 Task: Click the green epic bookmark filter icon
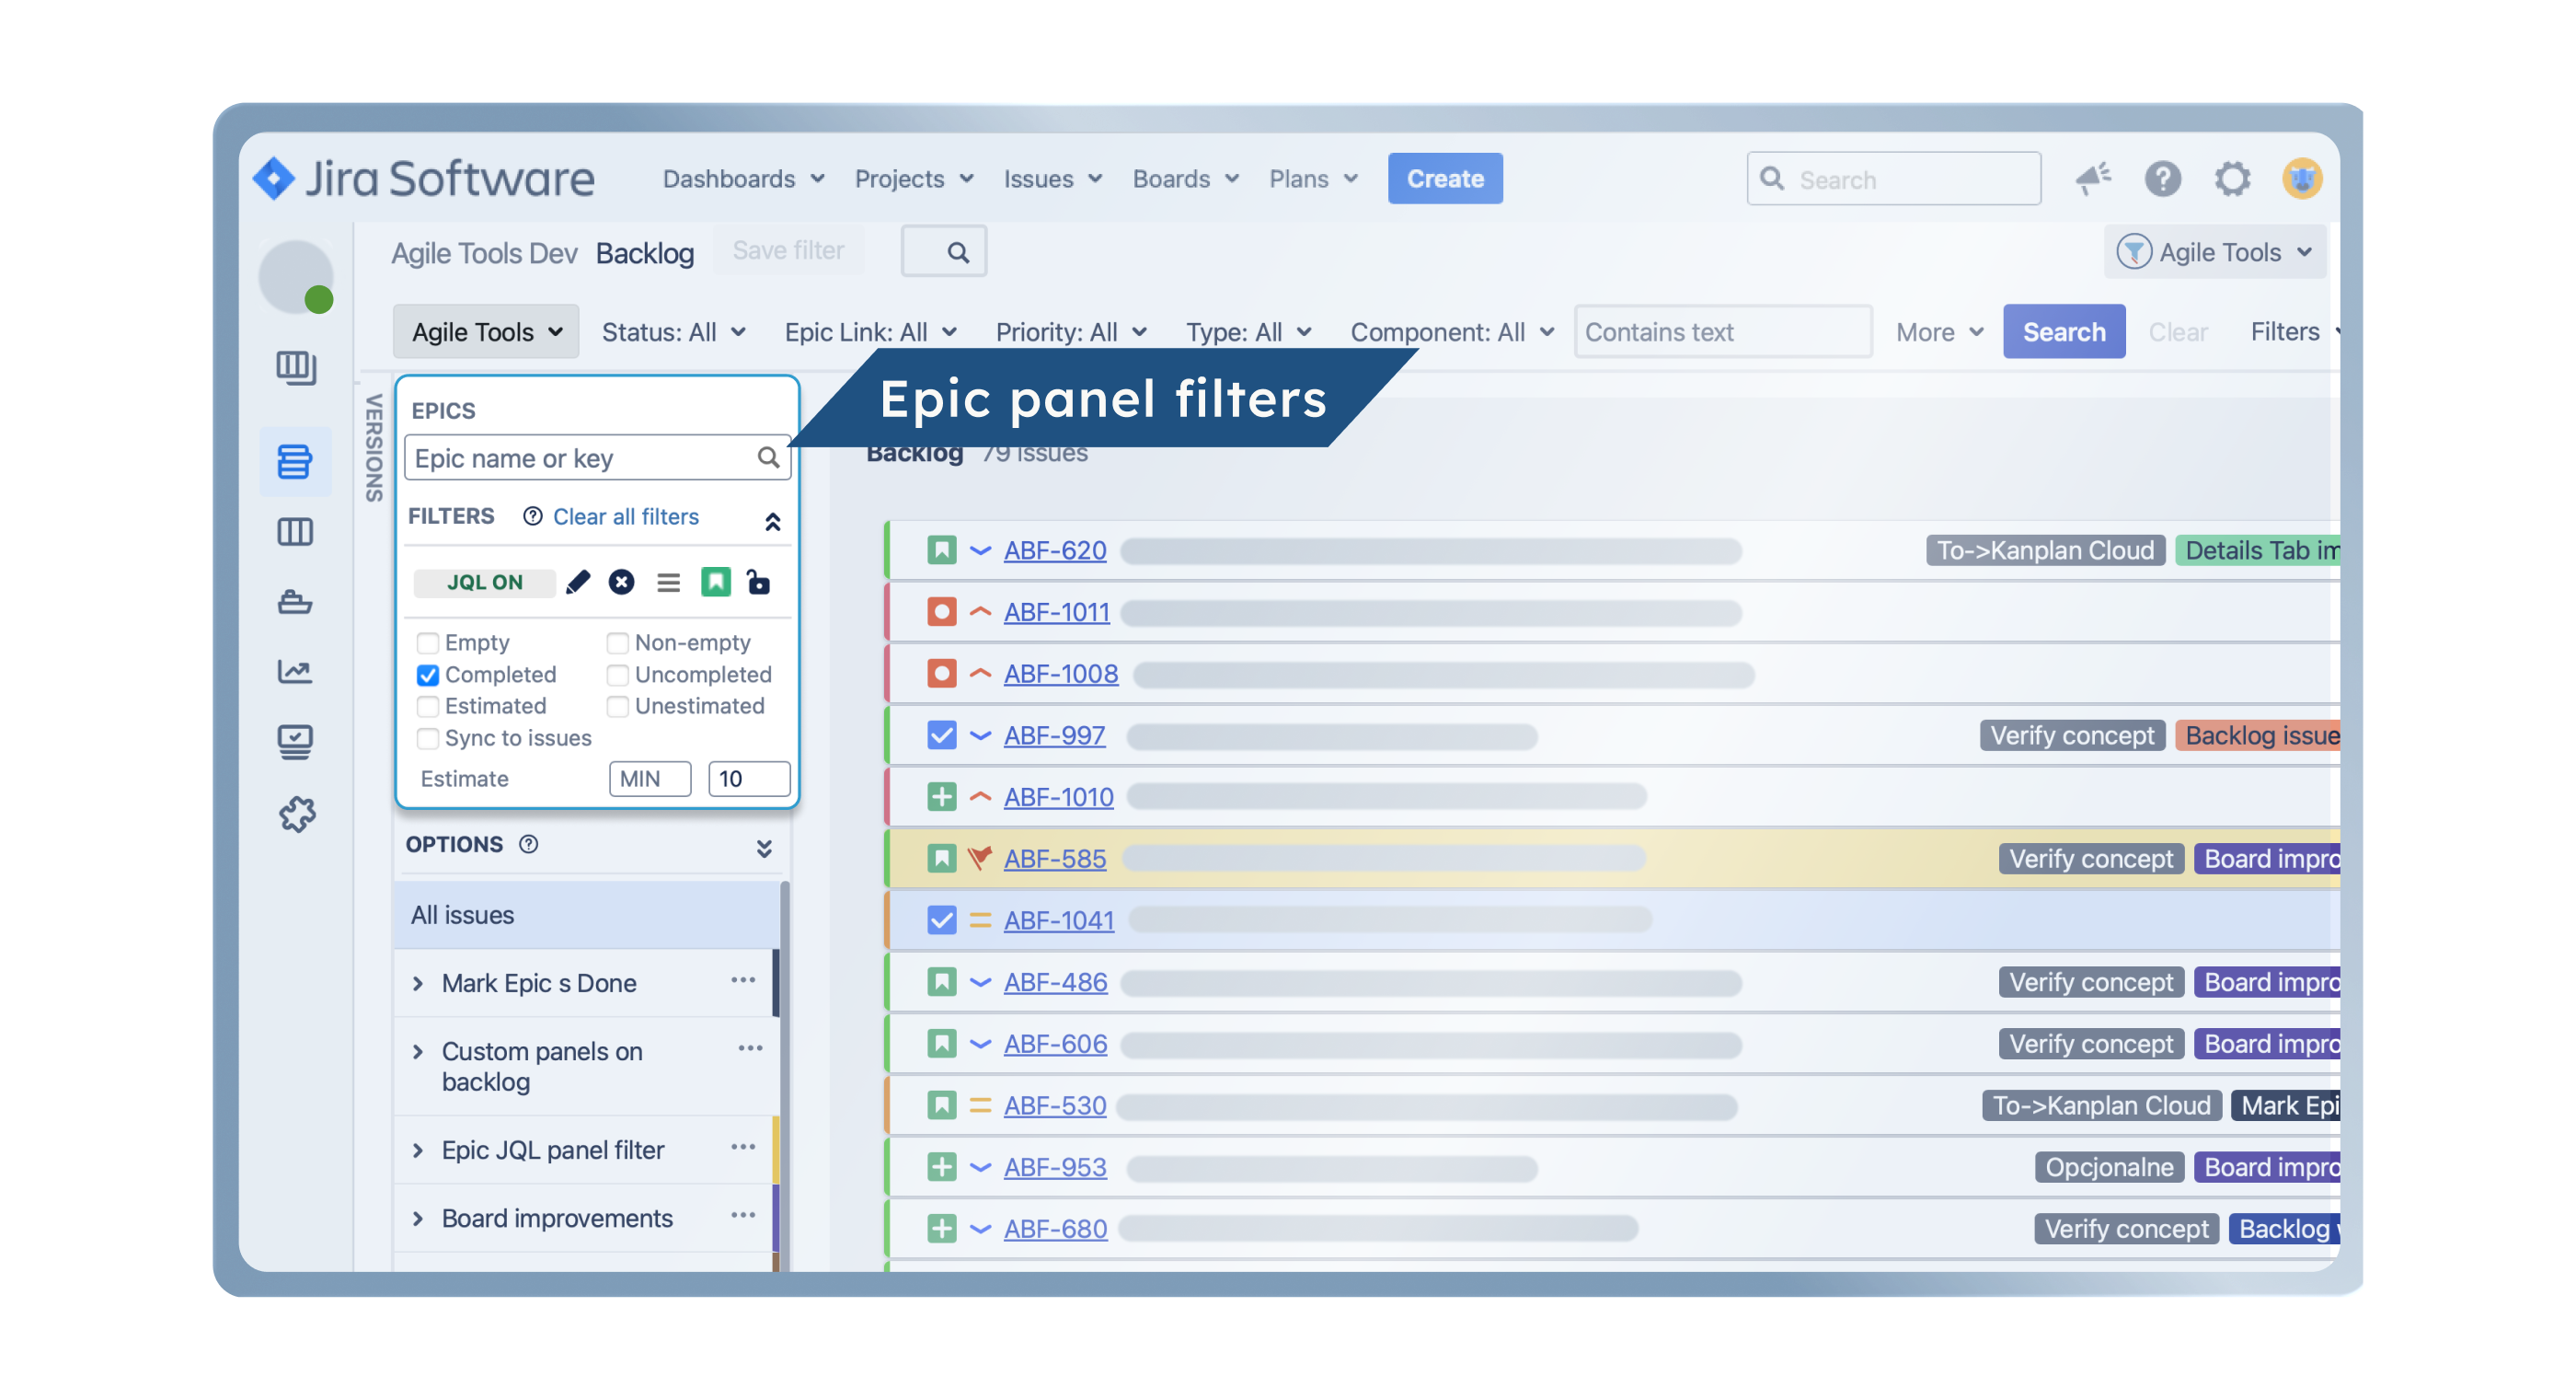point(716,582)
